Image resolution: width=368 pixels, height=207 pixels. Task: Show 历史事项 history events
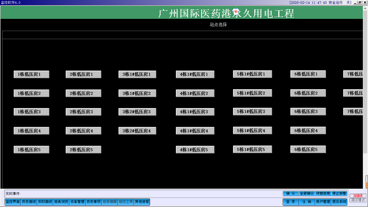[x=94, y=202]
